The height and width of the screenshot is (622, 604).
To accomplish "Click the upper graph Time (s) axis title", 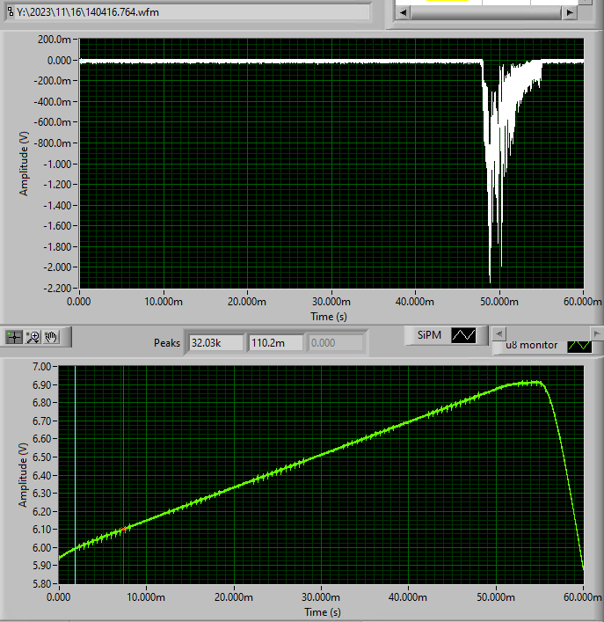I will click(x=329, y=317).
